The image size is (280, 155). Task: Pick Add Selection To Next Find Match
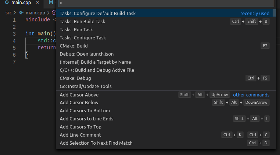96,143
